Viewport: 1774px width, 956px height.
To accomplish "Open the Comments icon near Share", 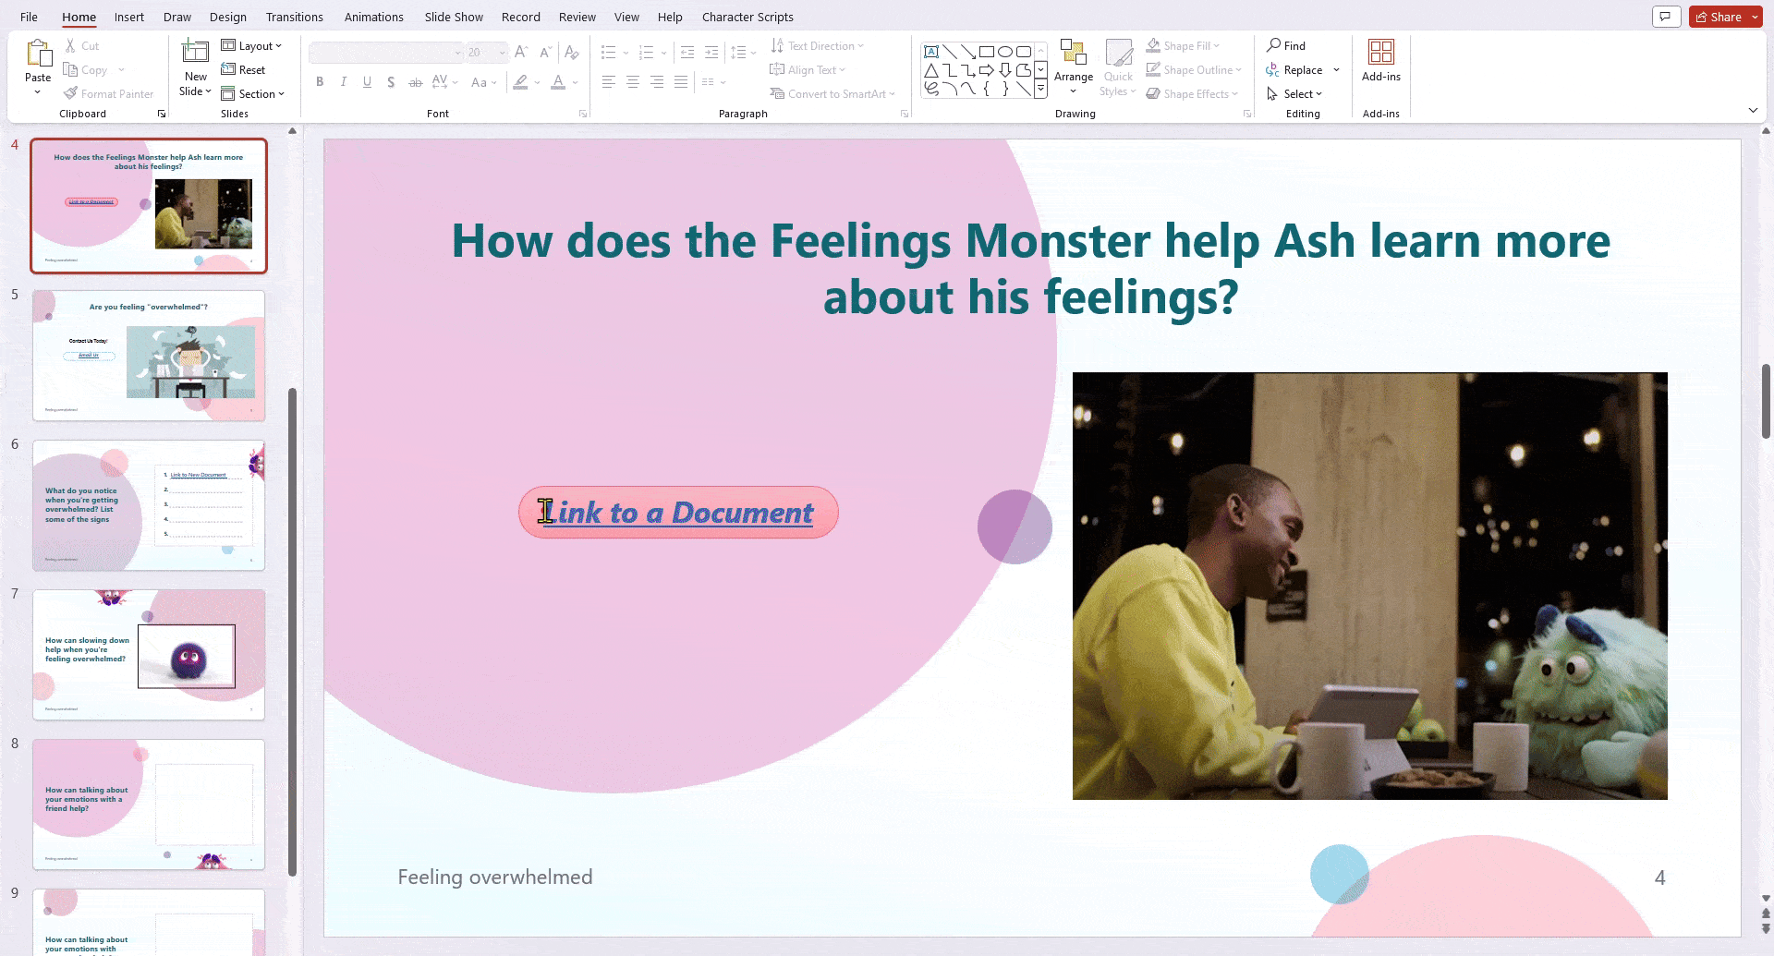I will click(x=1667, y=17).
